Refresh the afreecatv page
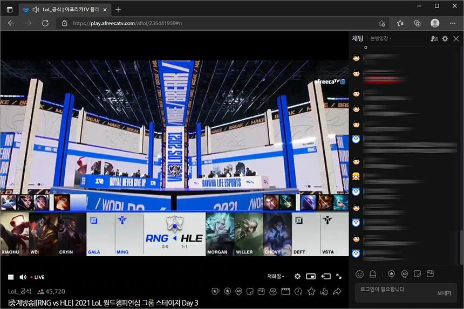464x309 pixels. click(x=45, y=23)
